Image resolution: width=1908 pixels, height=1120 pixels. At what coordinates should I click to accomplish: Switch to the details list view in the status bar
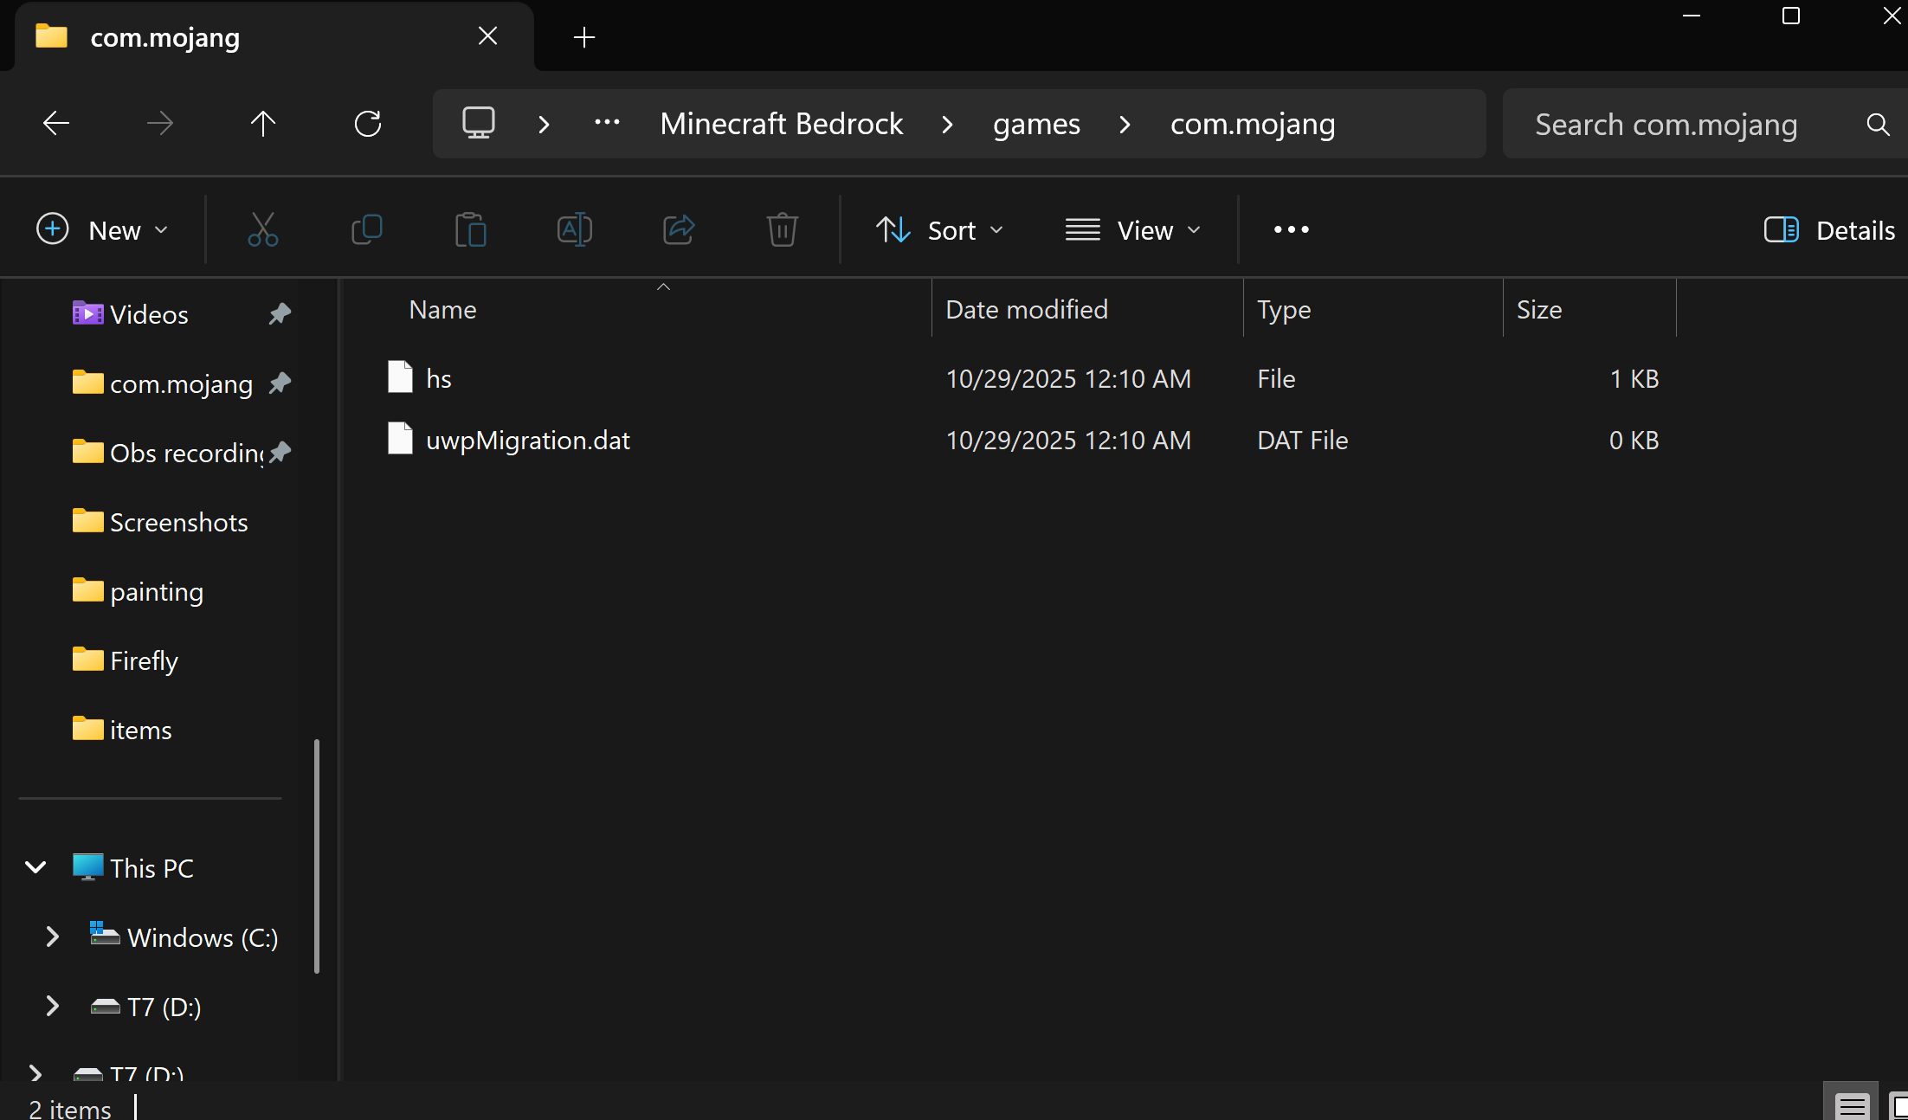coord(1852,1105)
